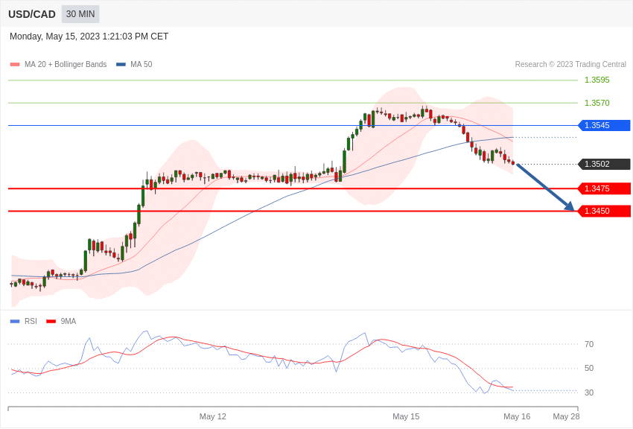Click the red 1.3475 support price tag
This screenshot has height=429, width=633.
[x=605, y=188]
